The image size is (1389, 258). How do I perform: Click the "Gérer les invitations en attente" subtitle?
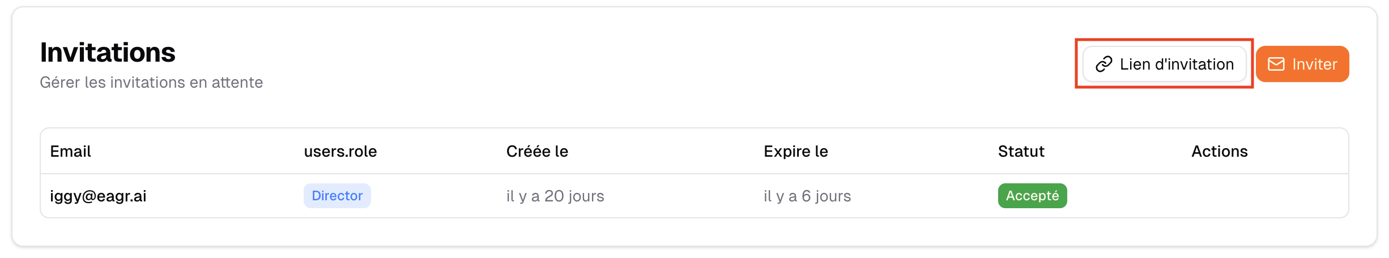click(x=151, y=83)
